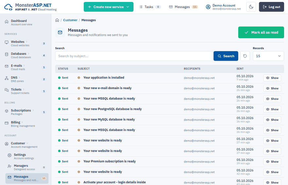Select Messages item in sidebar
Viewport: 288px width, 185px height.
point(27,178)
